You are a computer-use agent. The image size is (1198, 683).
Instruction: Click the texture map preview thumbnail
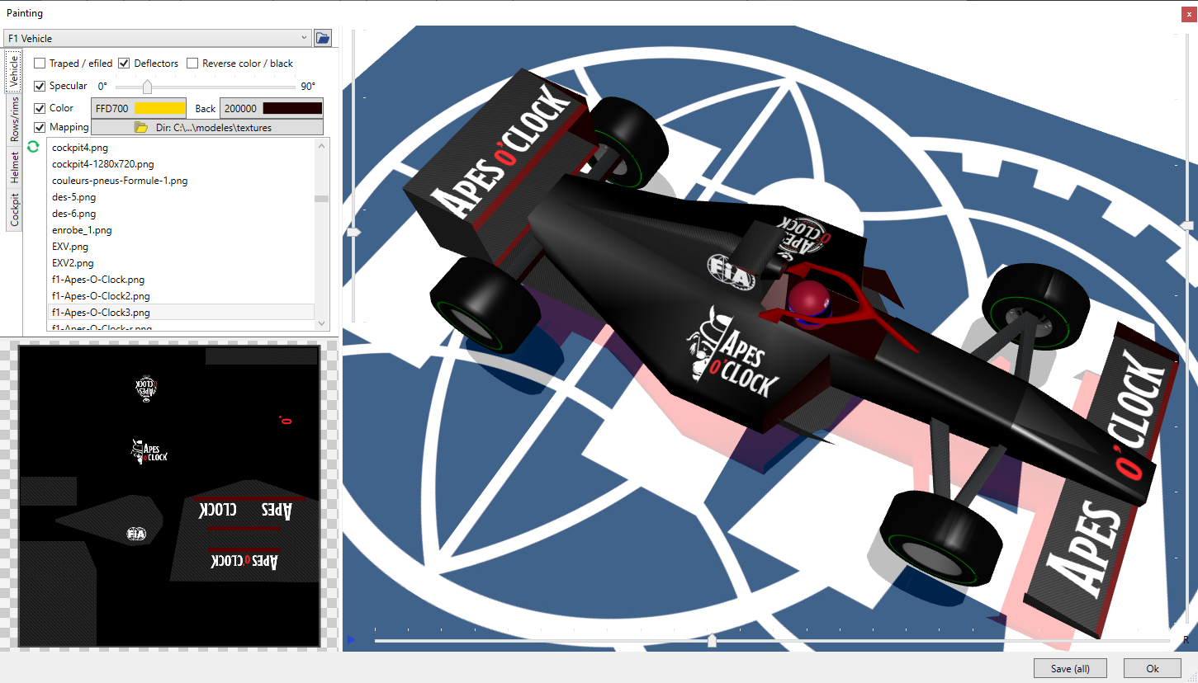pos(169,496)
